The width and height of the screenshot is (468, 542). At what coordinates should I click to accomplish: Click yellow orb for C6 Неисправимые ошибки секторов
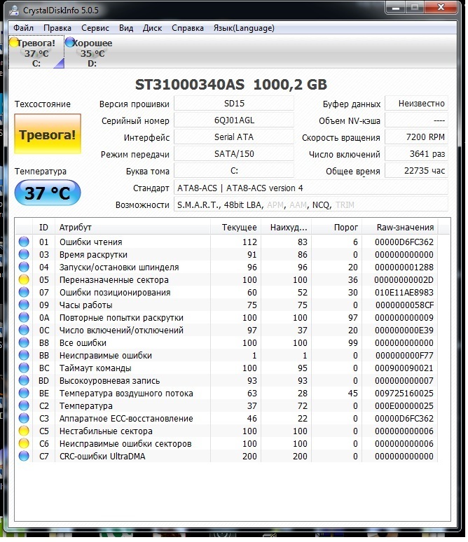click(24, 444)
